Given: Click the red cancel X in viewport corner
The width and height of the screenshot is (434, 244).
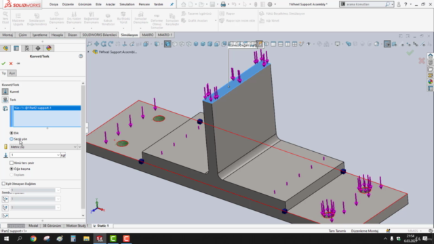Looking at the screenshot, I should point(421,60).
